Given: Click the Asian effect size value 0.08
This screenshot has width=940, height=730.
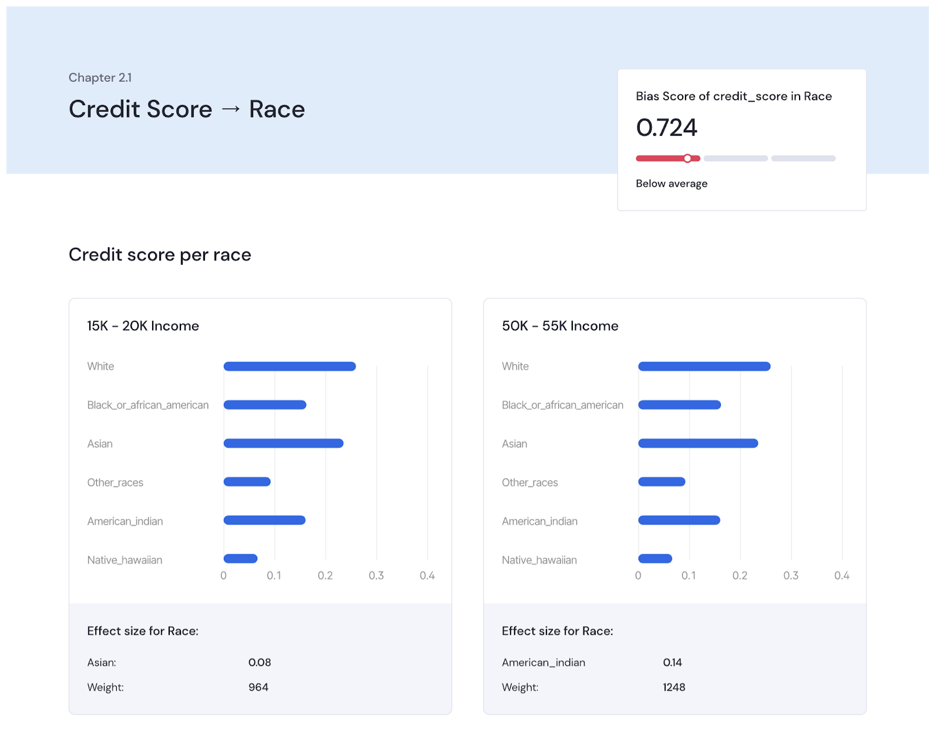Looking at the screenshot, I should click(259, 662).
